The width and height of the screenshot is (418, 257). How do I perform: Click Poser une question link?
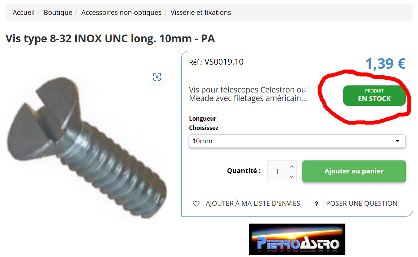(362, 204)
